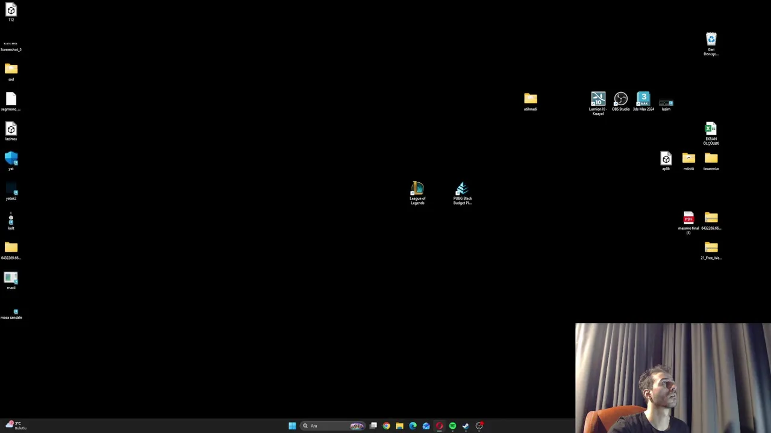Open Task View from the taskbar

click(373, 426)
